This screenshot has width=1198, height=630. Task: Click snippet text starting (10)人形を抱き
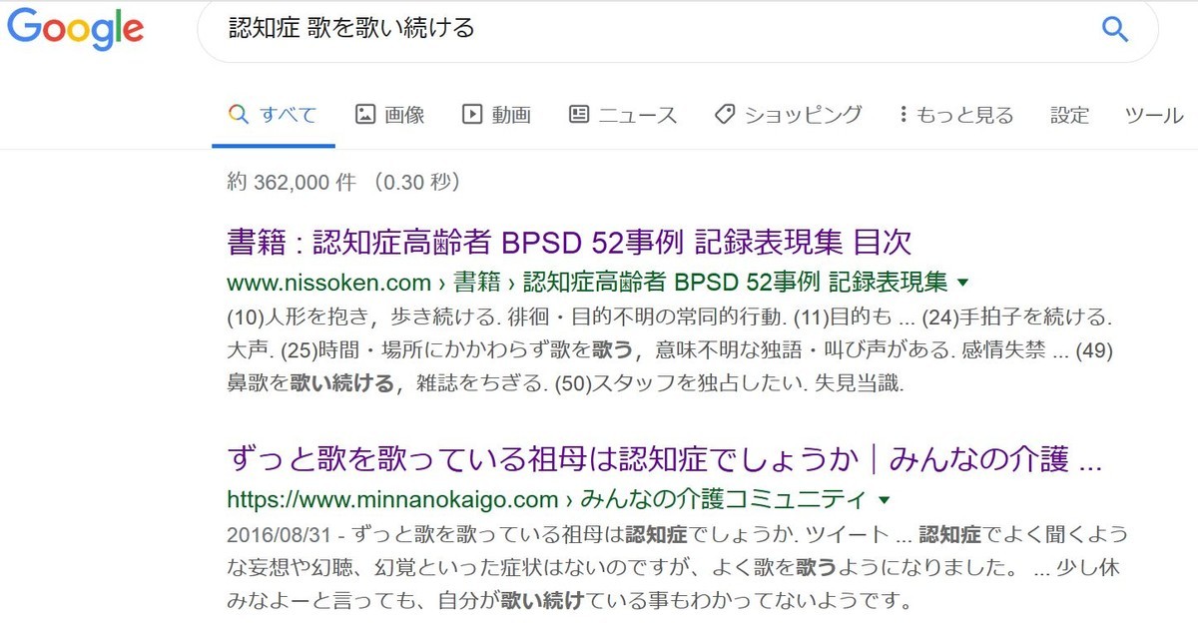point(670,350)
